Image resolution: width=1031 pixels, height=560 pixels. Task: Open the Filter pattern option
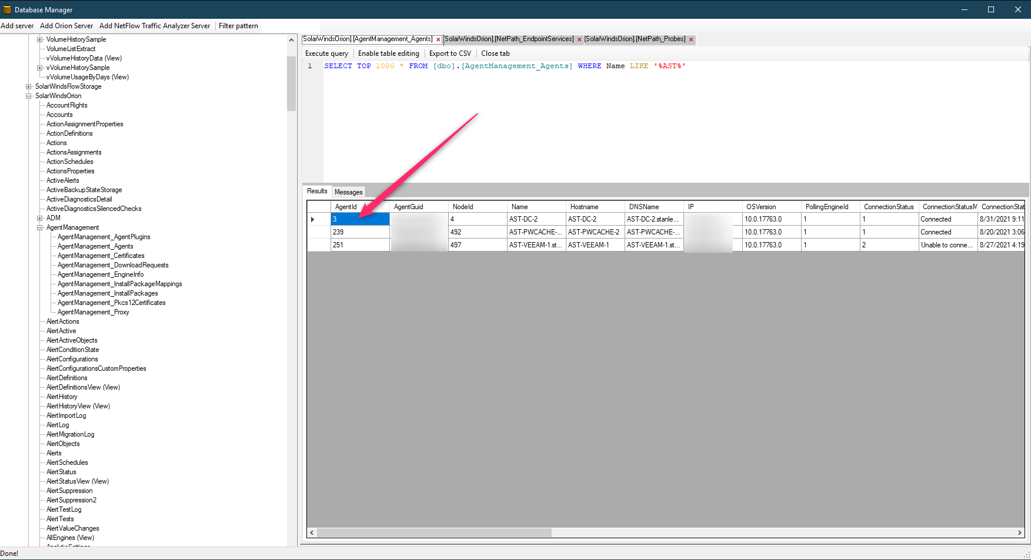(x=238, y=26)
